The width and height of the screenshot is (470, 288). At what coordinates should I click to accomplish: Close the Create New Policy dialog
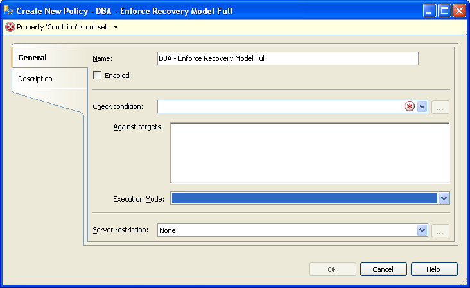459,11
